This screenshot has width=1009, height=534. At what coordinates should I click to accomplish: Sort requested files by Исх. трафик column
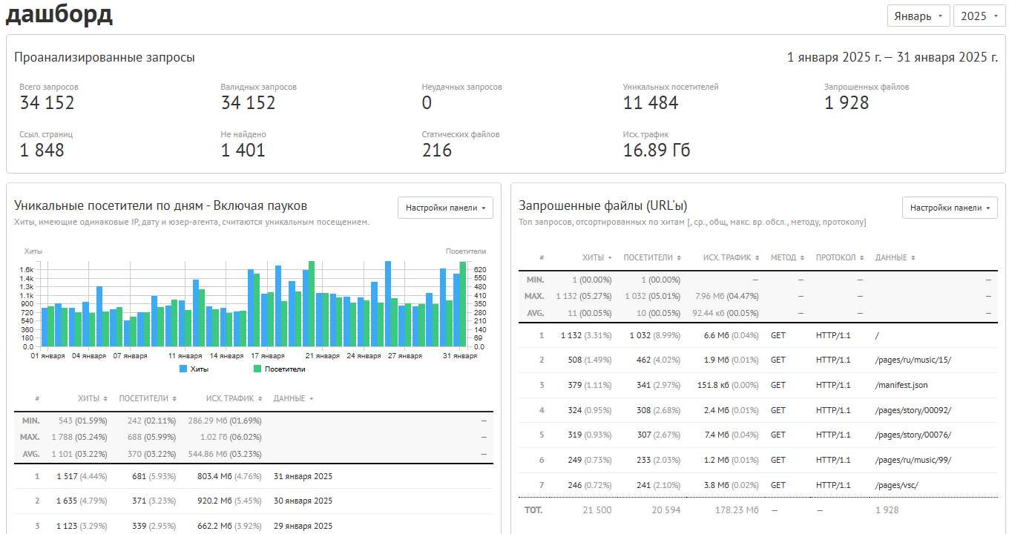pyautogui.click(x=732, y=257)
